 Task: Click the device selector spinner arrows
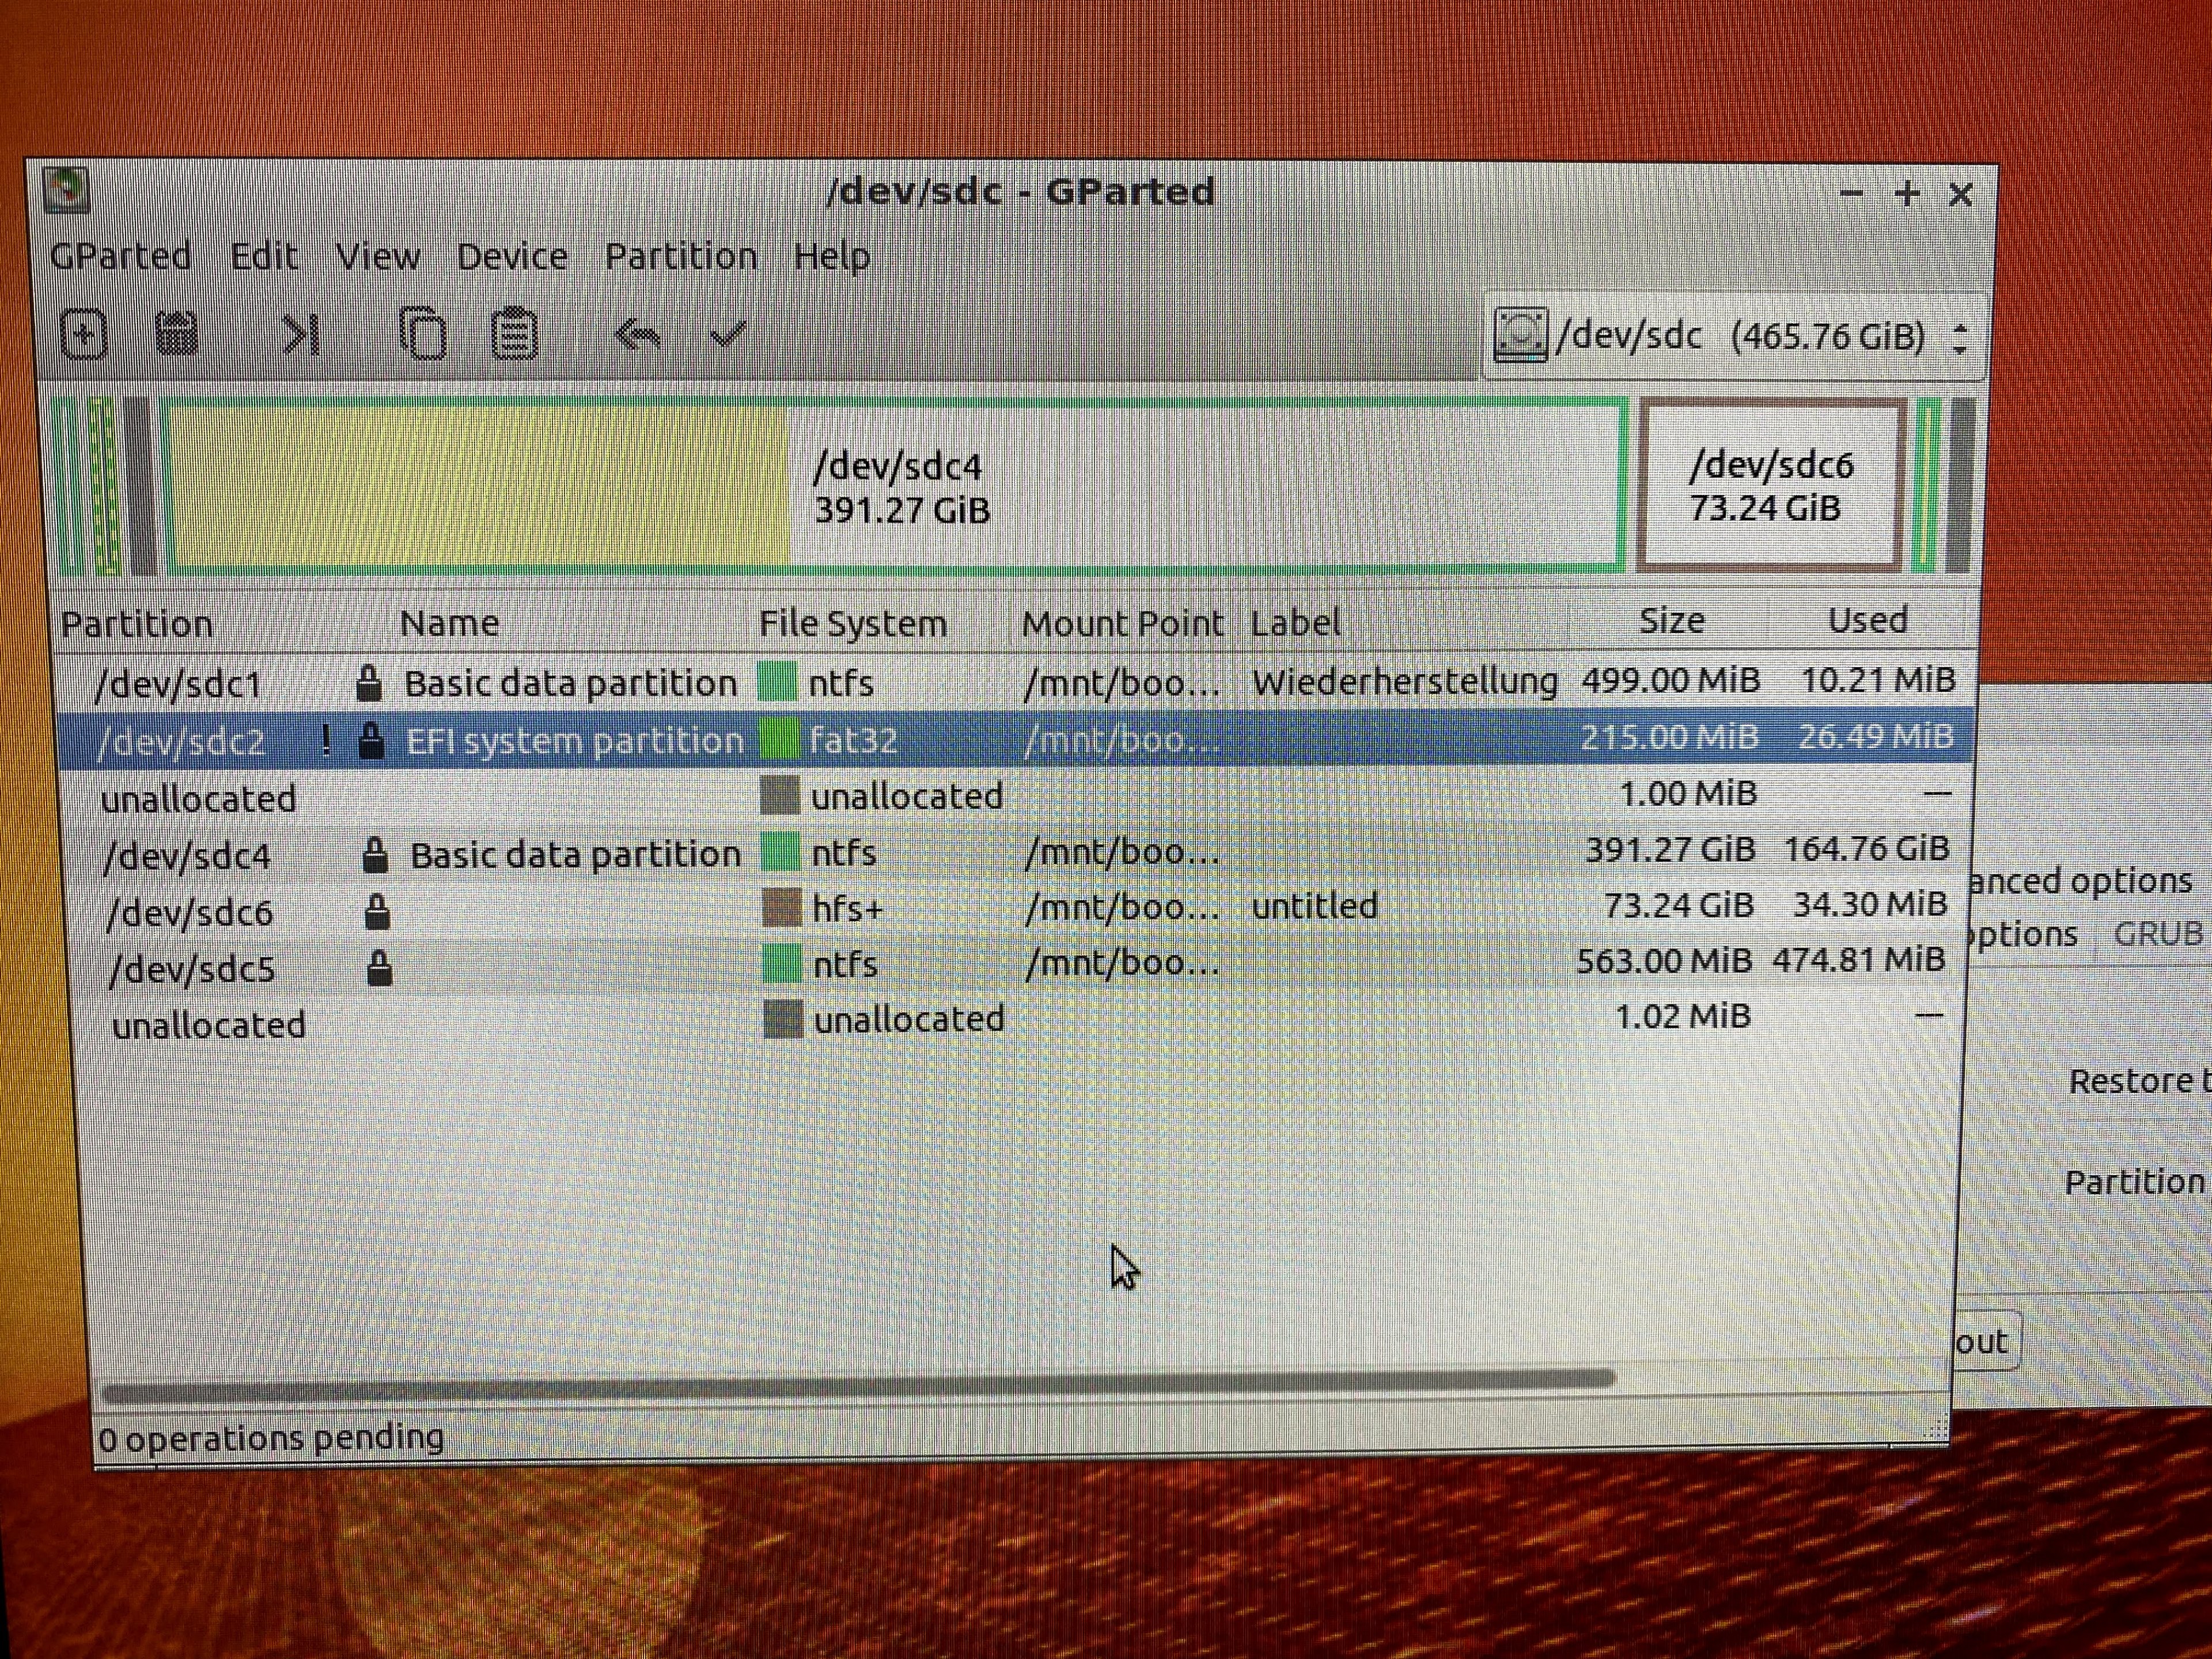(1959, 338)
